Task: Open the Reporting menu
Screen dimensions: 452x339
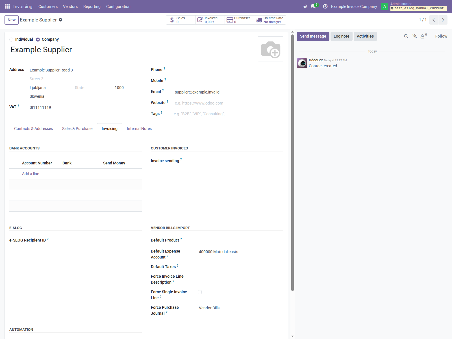Action: coord(92,6)
